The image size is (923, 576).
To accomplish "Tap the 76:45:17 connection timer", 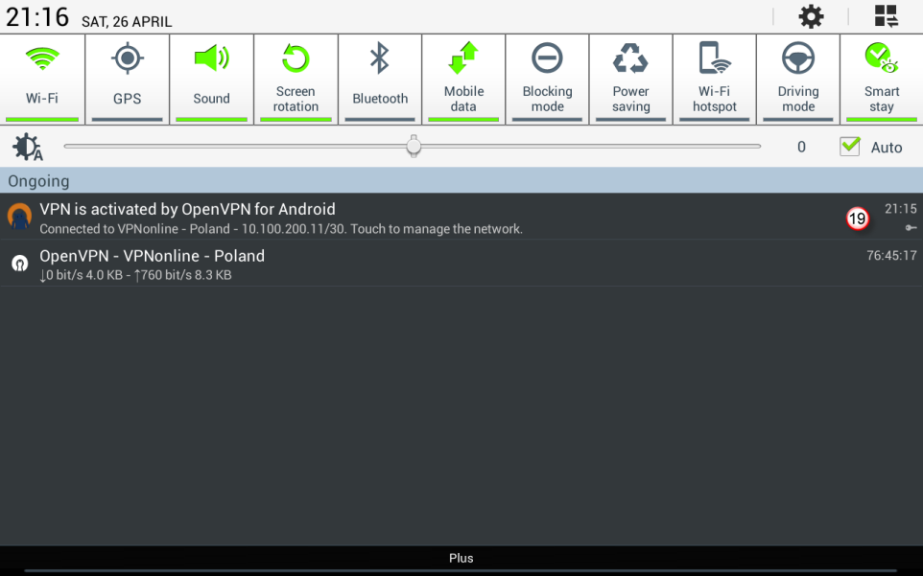I will [x=891, y=256].
